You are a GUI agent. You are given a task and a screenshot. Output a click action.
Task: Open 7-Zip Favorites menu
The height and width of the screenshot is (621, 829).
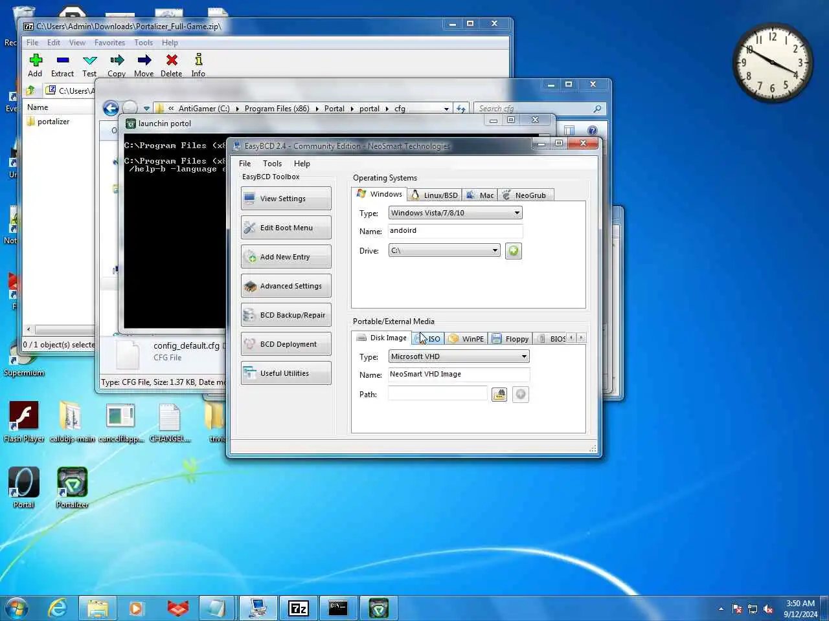point(109,43)
